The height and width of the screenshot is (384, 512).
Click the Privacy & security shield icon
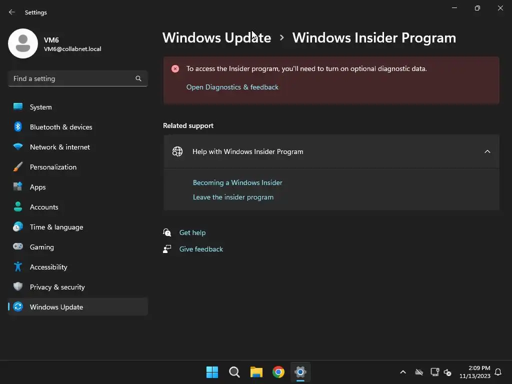click(18, 286)
